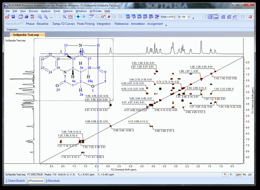260x190 pixels.
Task: Toggle the outlined light-blue diamond contour icon
Action: (x=84, y=17)
